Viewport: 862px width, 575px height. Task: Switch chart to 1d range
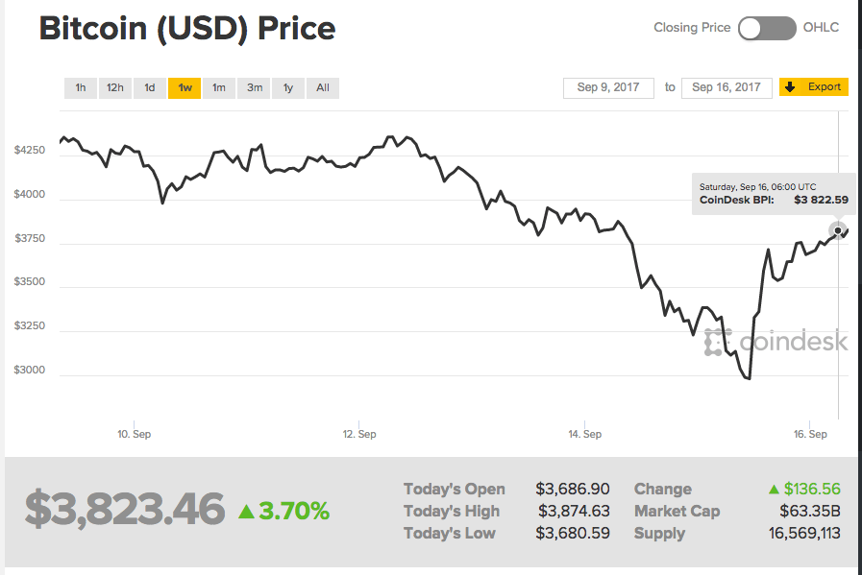(150, 87)
